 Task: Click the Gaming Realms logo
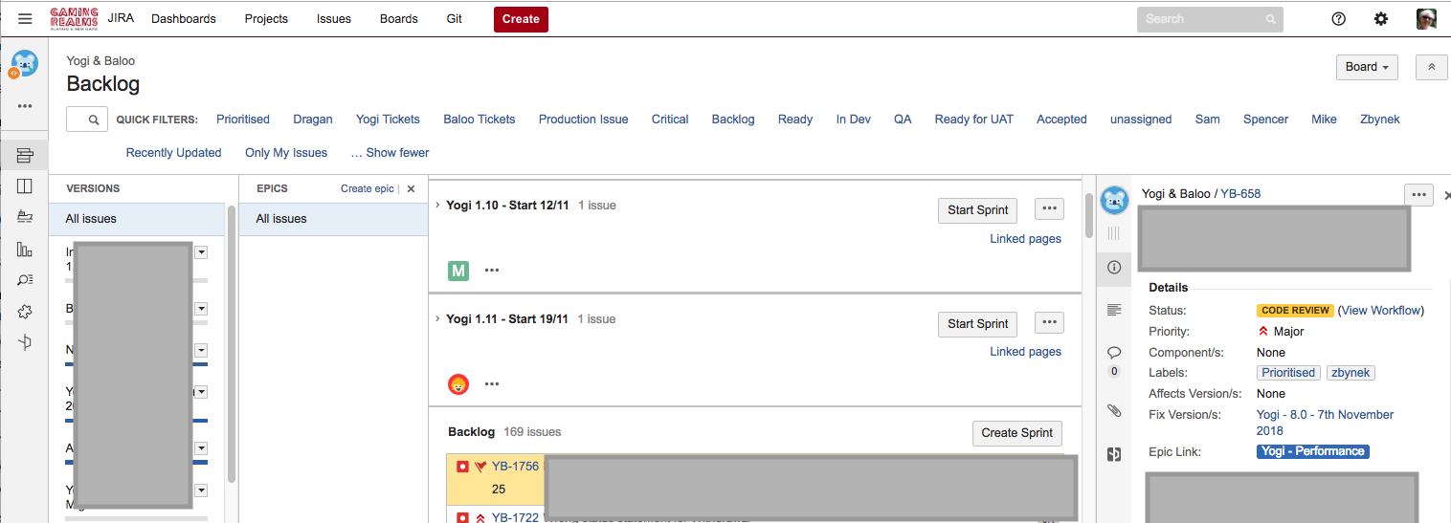(x=75, y=18)
